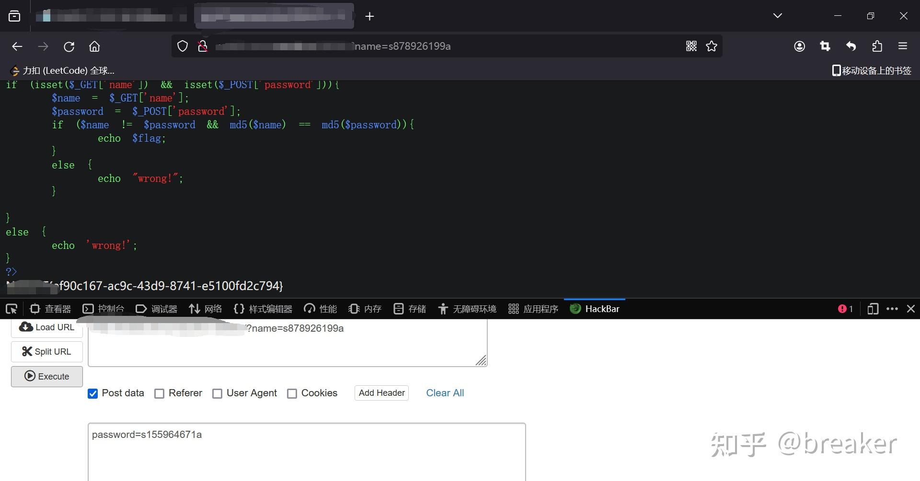Enable the Cookies checkbox

click(292, 393)
